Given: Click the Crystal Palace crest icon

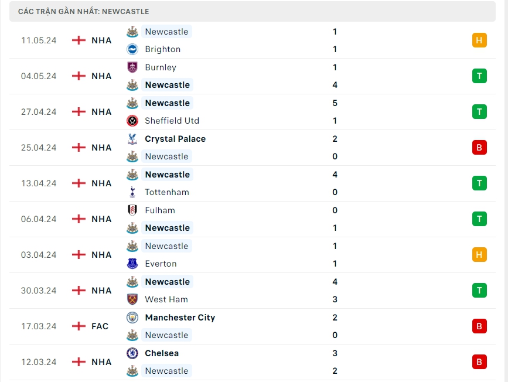Looking at the screenshot, I should pyautogui.click(x=132, y=139).
